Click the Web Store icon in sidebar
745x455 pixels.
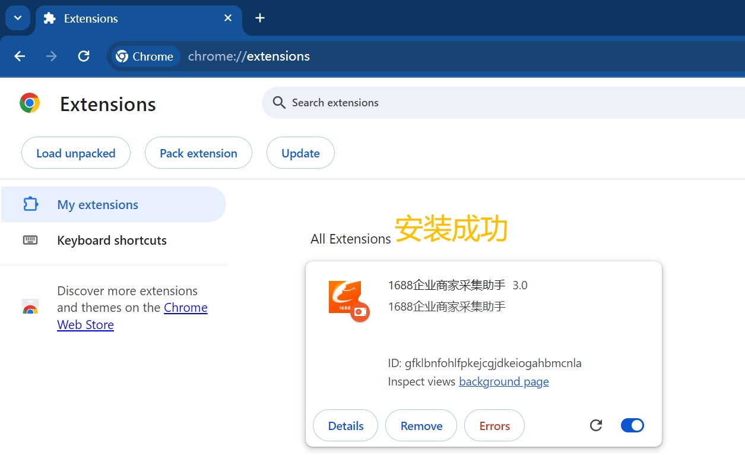pos(30,307)
